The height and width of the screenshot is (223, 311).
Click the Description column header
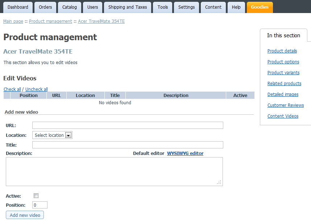(x=176, y=96)
